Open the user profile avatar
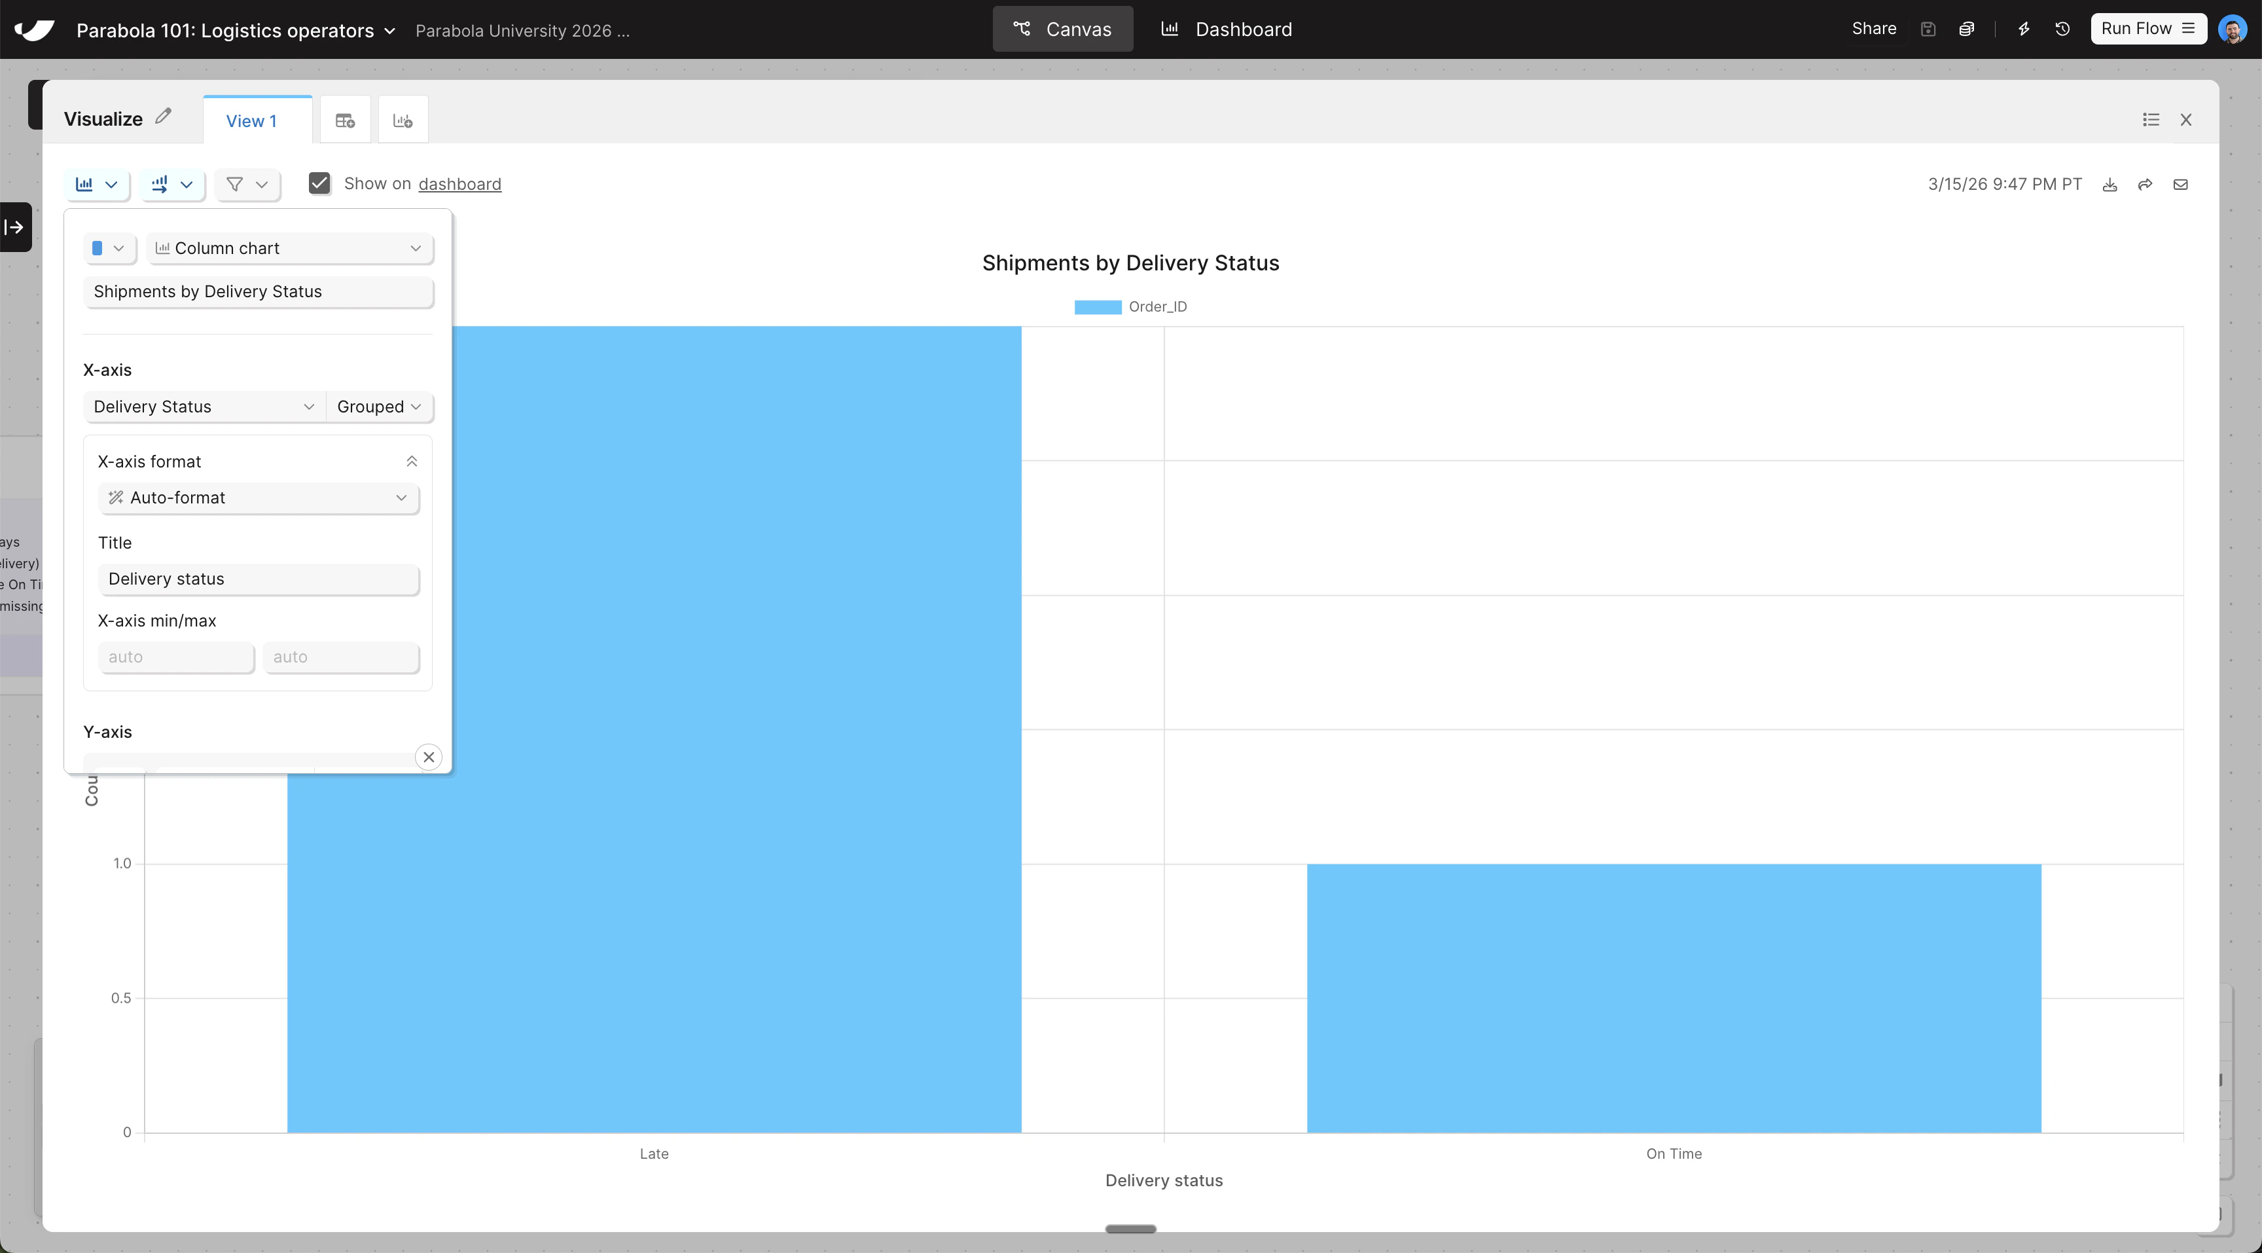2262x1253 pixels. click(x=2232, y=29)
